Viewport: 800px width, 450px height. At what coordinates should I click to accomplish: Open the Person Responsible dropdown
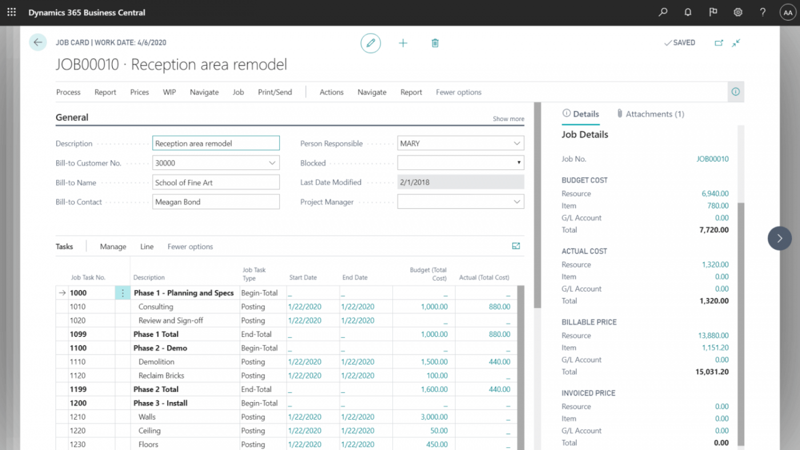pyautogui.click(x=516, y=143)
